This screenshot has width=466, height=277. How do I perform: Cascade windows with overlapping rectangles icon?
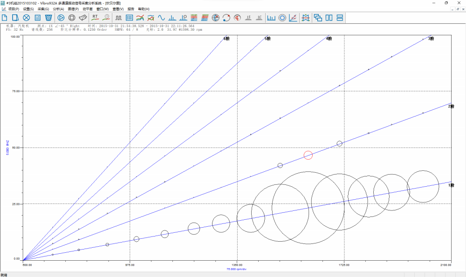[318, 18]
